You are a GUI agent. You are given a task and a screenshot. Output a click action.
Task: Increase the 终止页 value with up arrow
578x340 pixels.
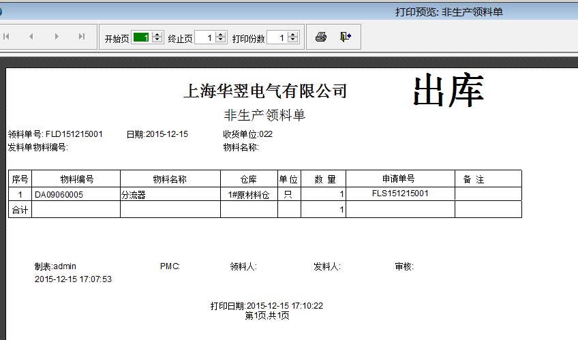pos(220,35)
